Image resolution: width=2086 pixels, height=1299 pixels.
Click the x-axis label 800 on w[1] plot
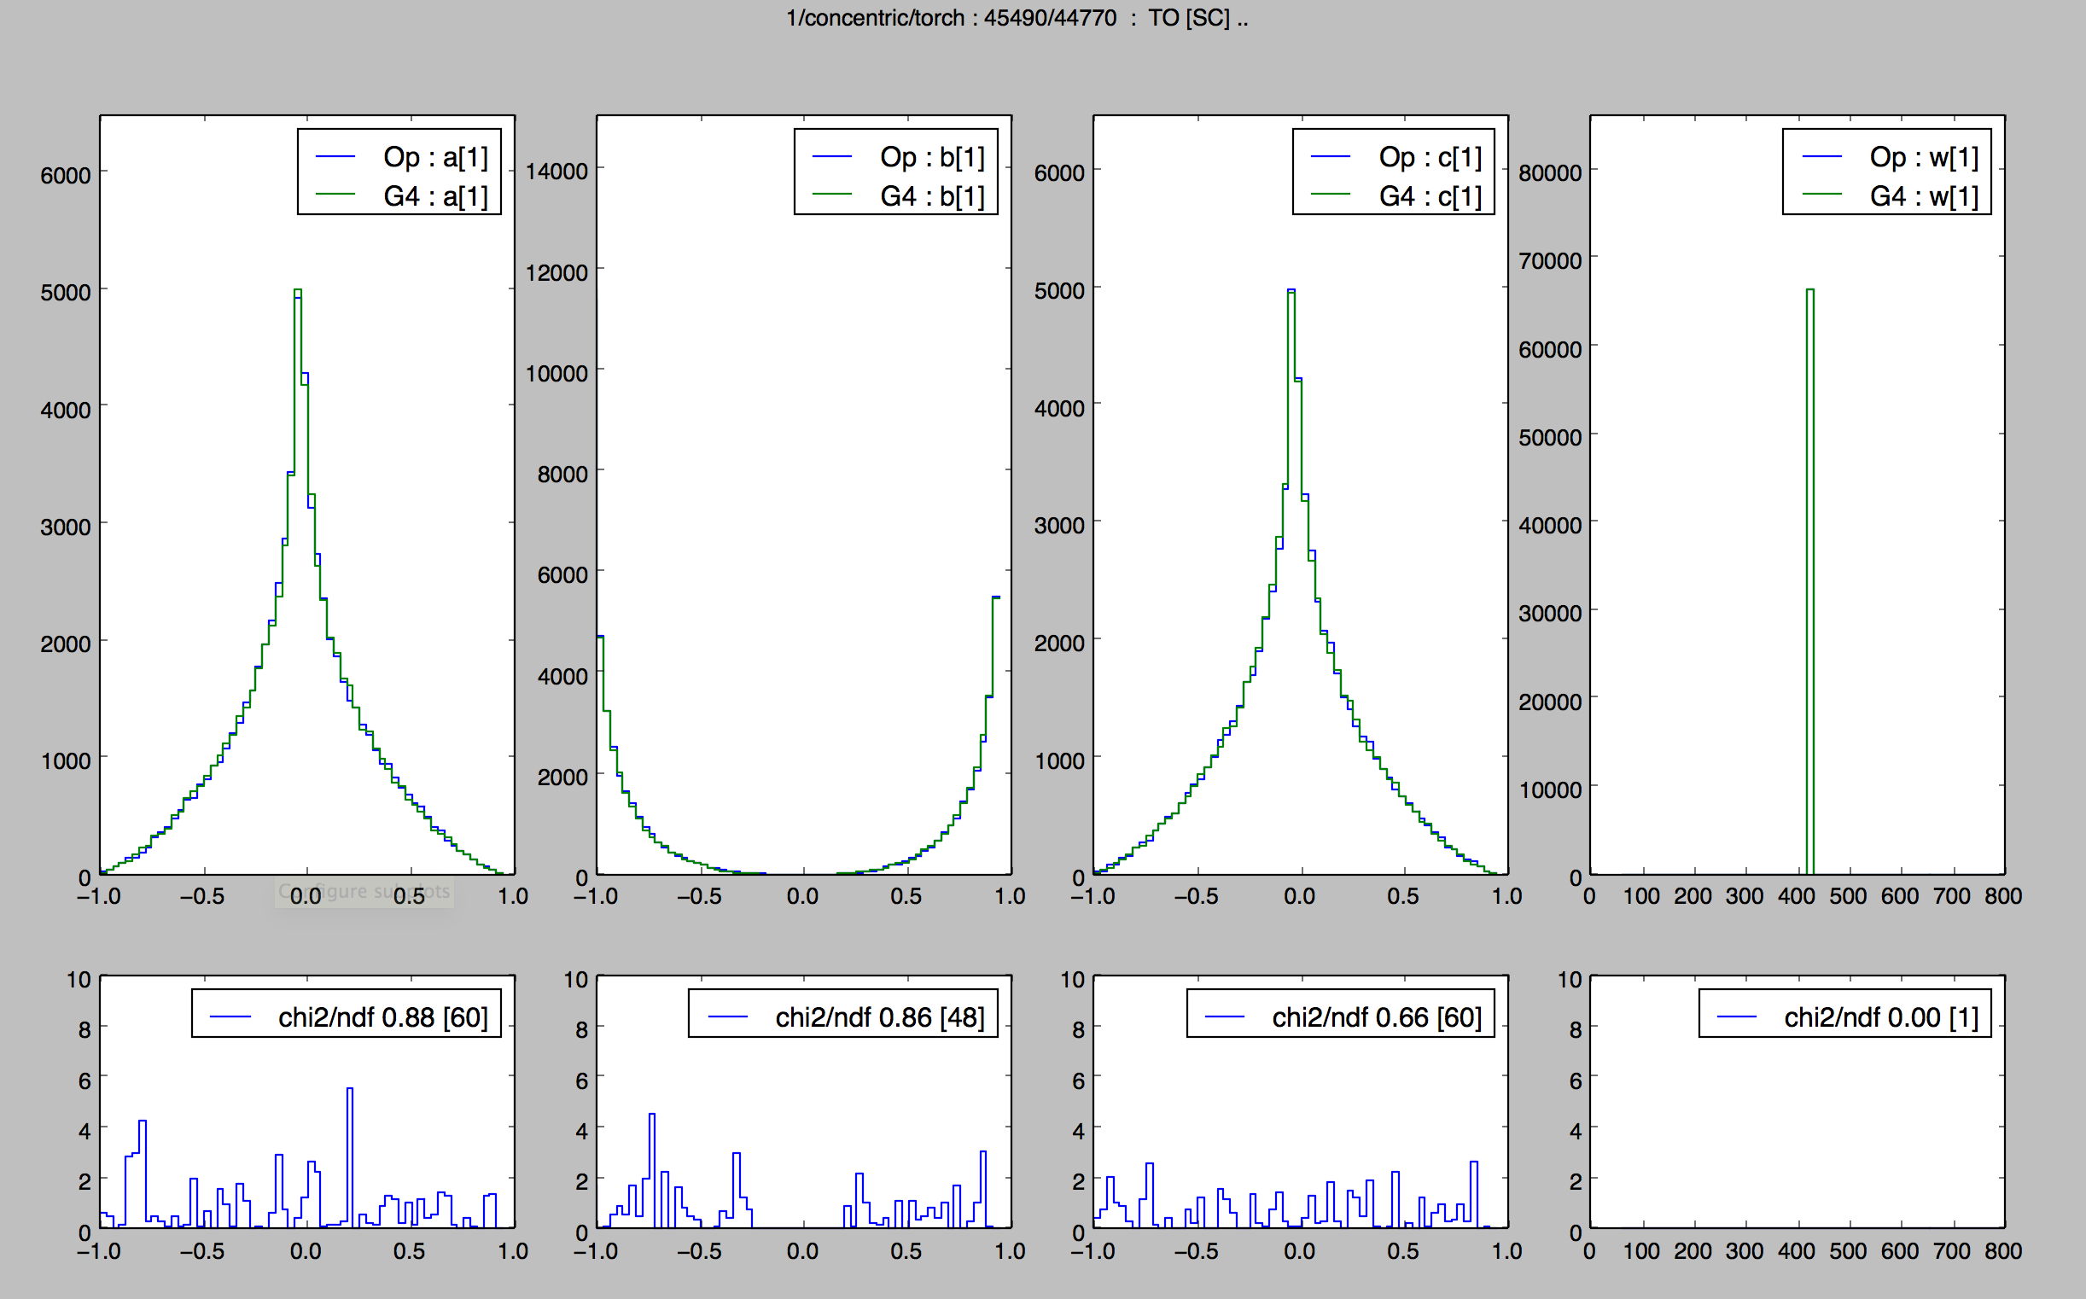tap(2002, 896)
